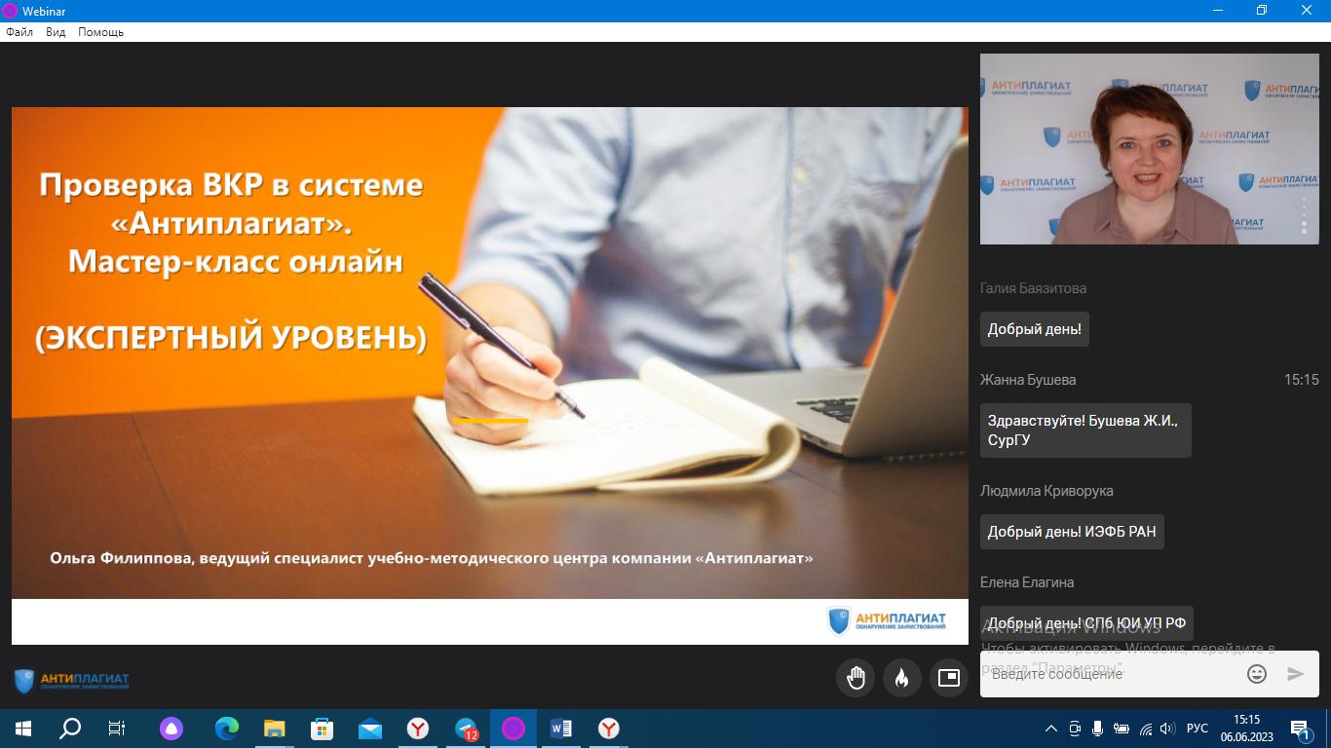Viewport: 1331px width, 748px height.
Task: Click the name Елена Елагина
Action: coord(1027,582)
